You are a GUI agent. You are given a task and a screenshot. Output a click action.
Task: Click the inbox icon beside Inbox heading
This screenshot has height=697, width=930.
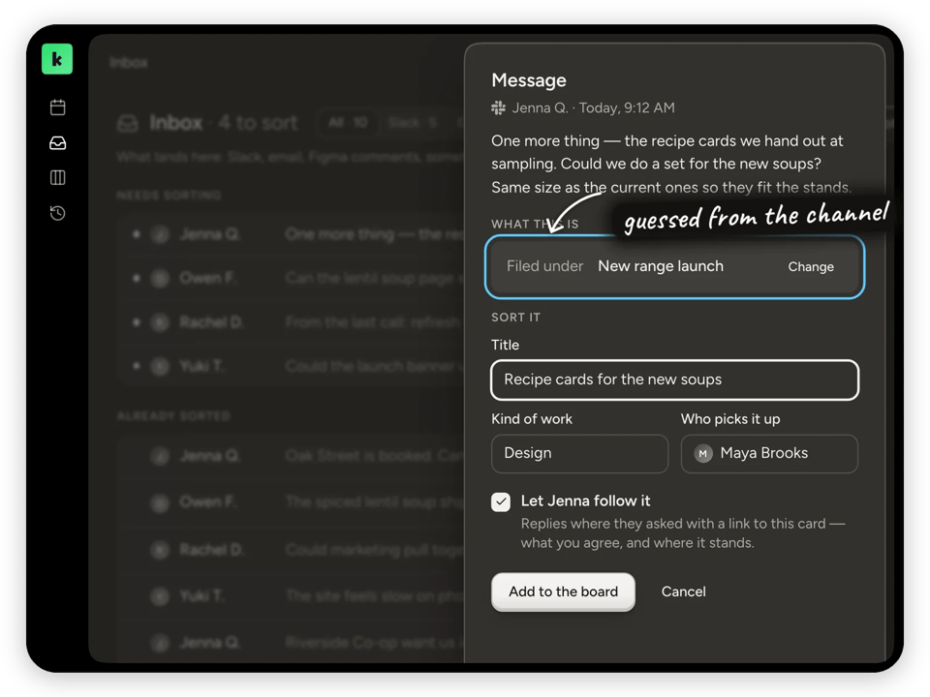coord(128,123)
